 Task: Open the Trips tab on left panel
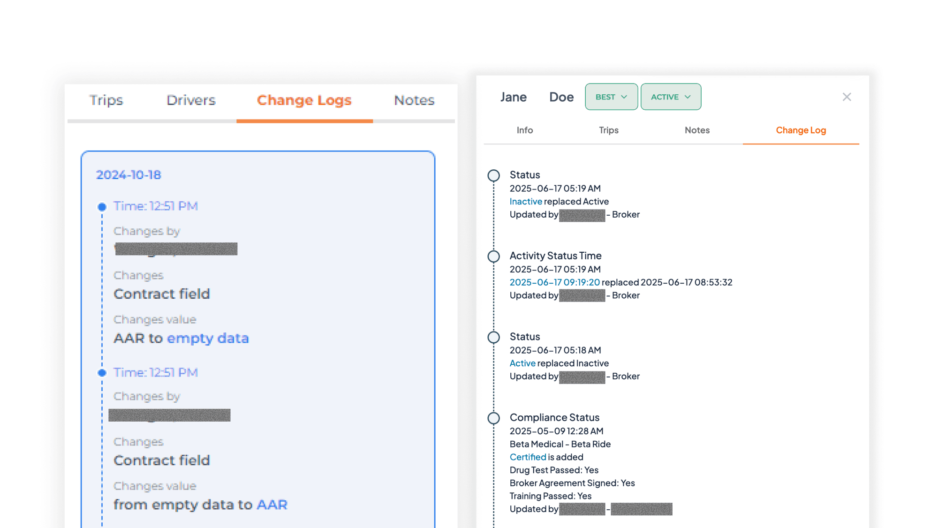[x=106, y=100]
